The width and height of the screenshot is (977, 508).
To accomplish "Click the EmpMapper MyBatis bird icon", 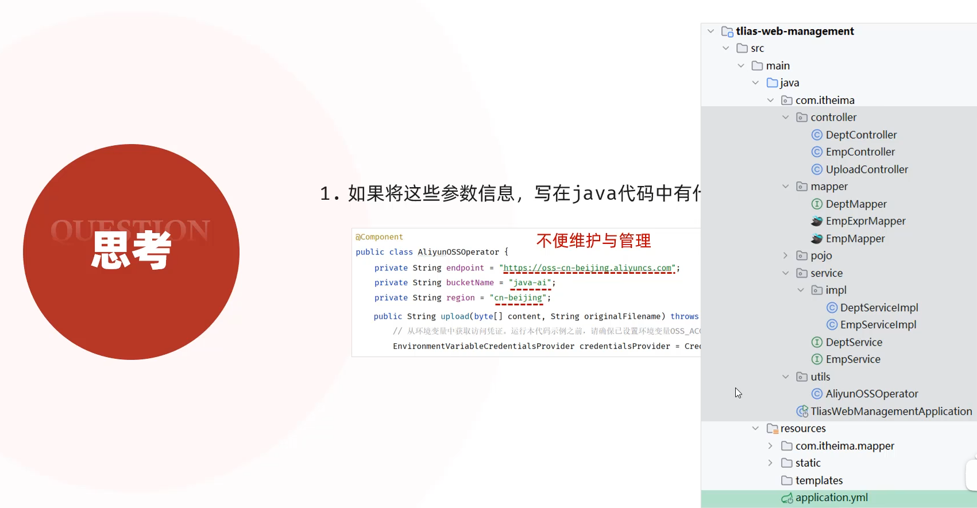I will pos(817,238).
